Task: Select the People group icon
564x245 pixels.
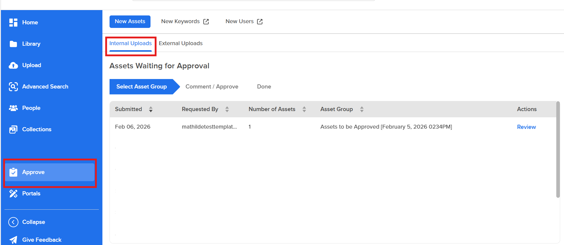Action: (13, 108)
